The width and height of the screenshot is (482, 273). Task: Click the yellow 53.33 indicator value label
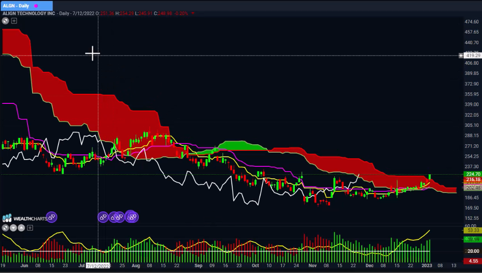click(473, 230)
